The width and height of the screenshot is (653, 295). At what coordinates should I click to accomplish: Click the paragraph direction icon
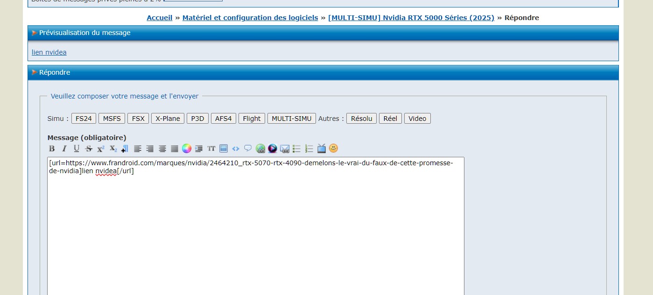tap(125, 149)
